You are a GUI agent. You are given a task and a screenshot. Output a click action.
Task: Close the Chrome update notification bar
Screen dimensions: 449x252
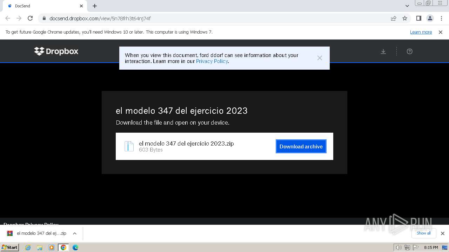click(x=441, y=32)
